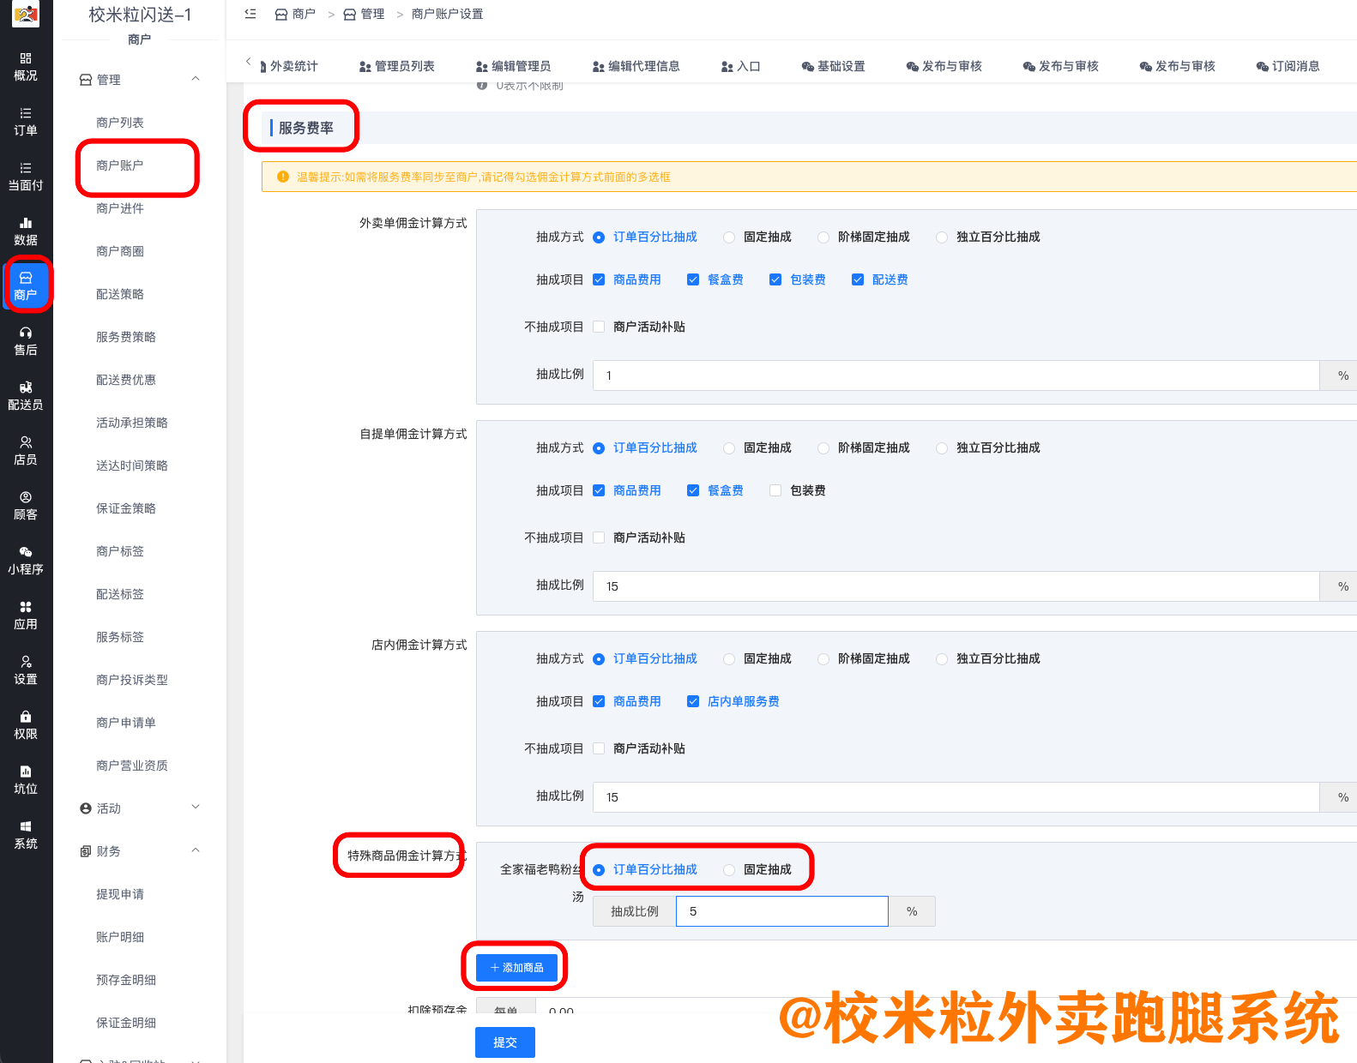Select 独立百分比抽成 radio for 店内
Viewport: 1357px width, 1063px height.
click(x=942, y=659)
